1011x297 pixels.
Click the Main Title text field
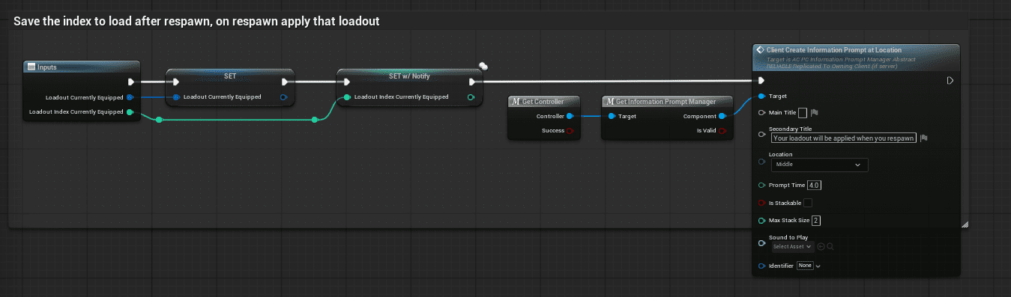click(x=803, y=113)
